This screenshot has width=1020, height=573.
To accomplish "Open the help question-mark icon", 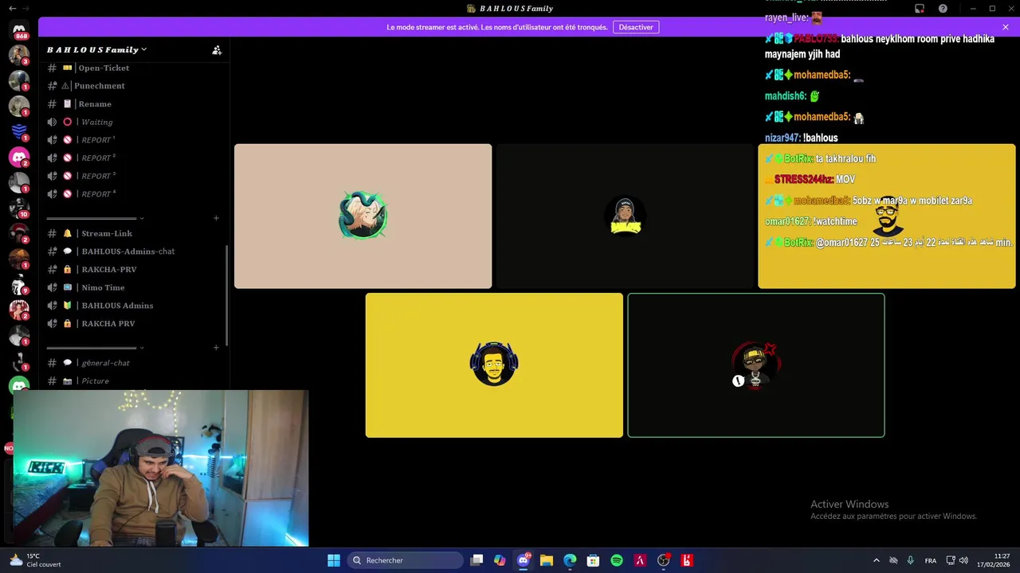I will pos(943,8).
